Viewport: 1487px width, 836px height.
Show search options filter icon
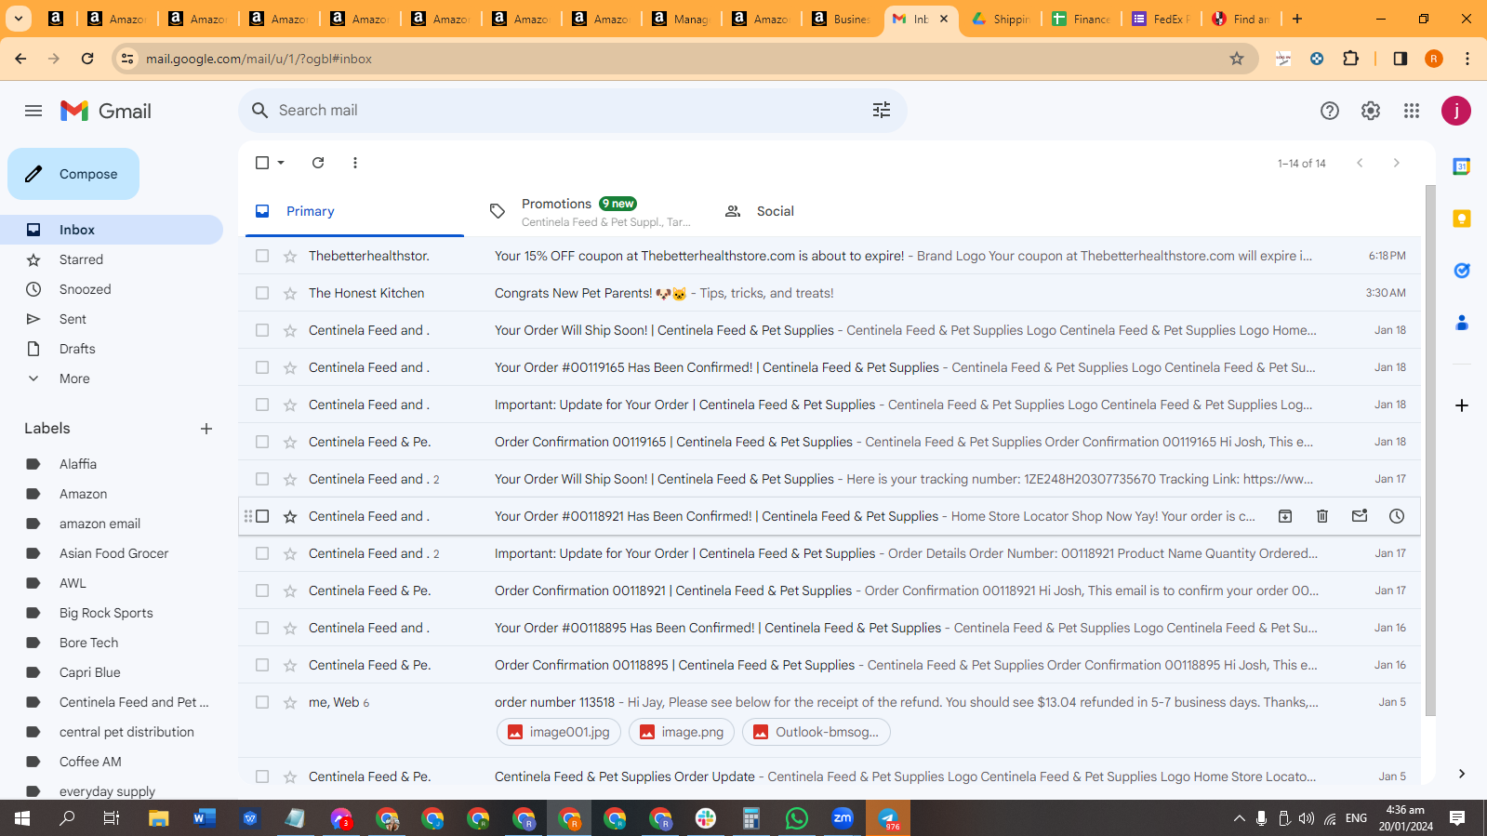point(882,110)
